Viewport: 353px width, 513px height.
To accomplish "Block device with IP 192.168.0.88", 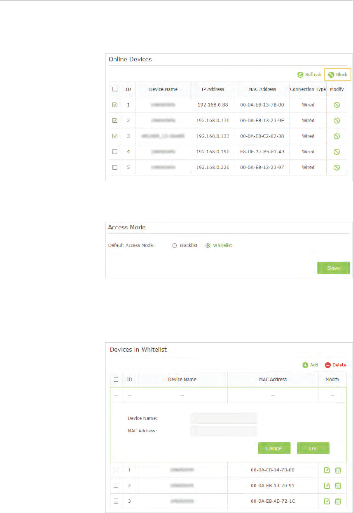I will click(337, 105).
